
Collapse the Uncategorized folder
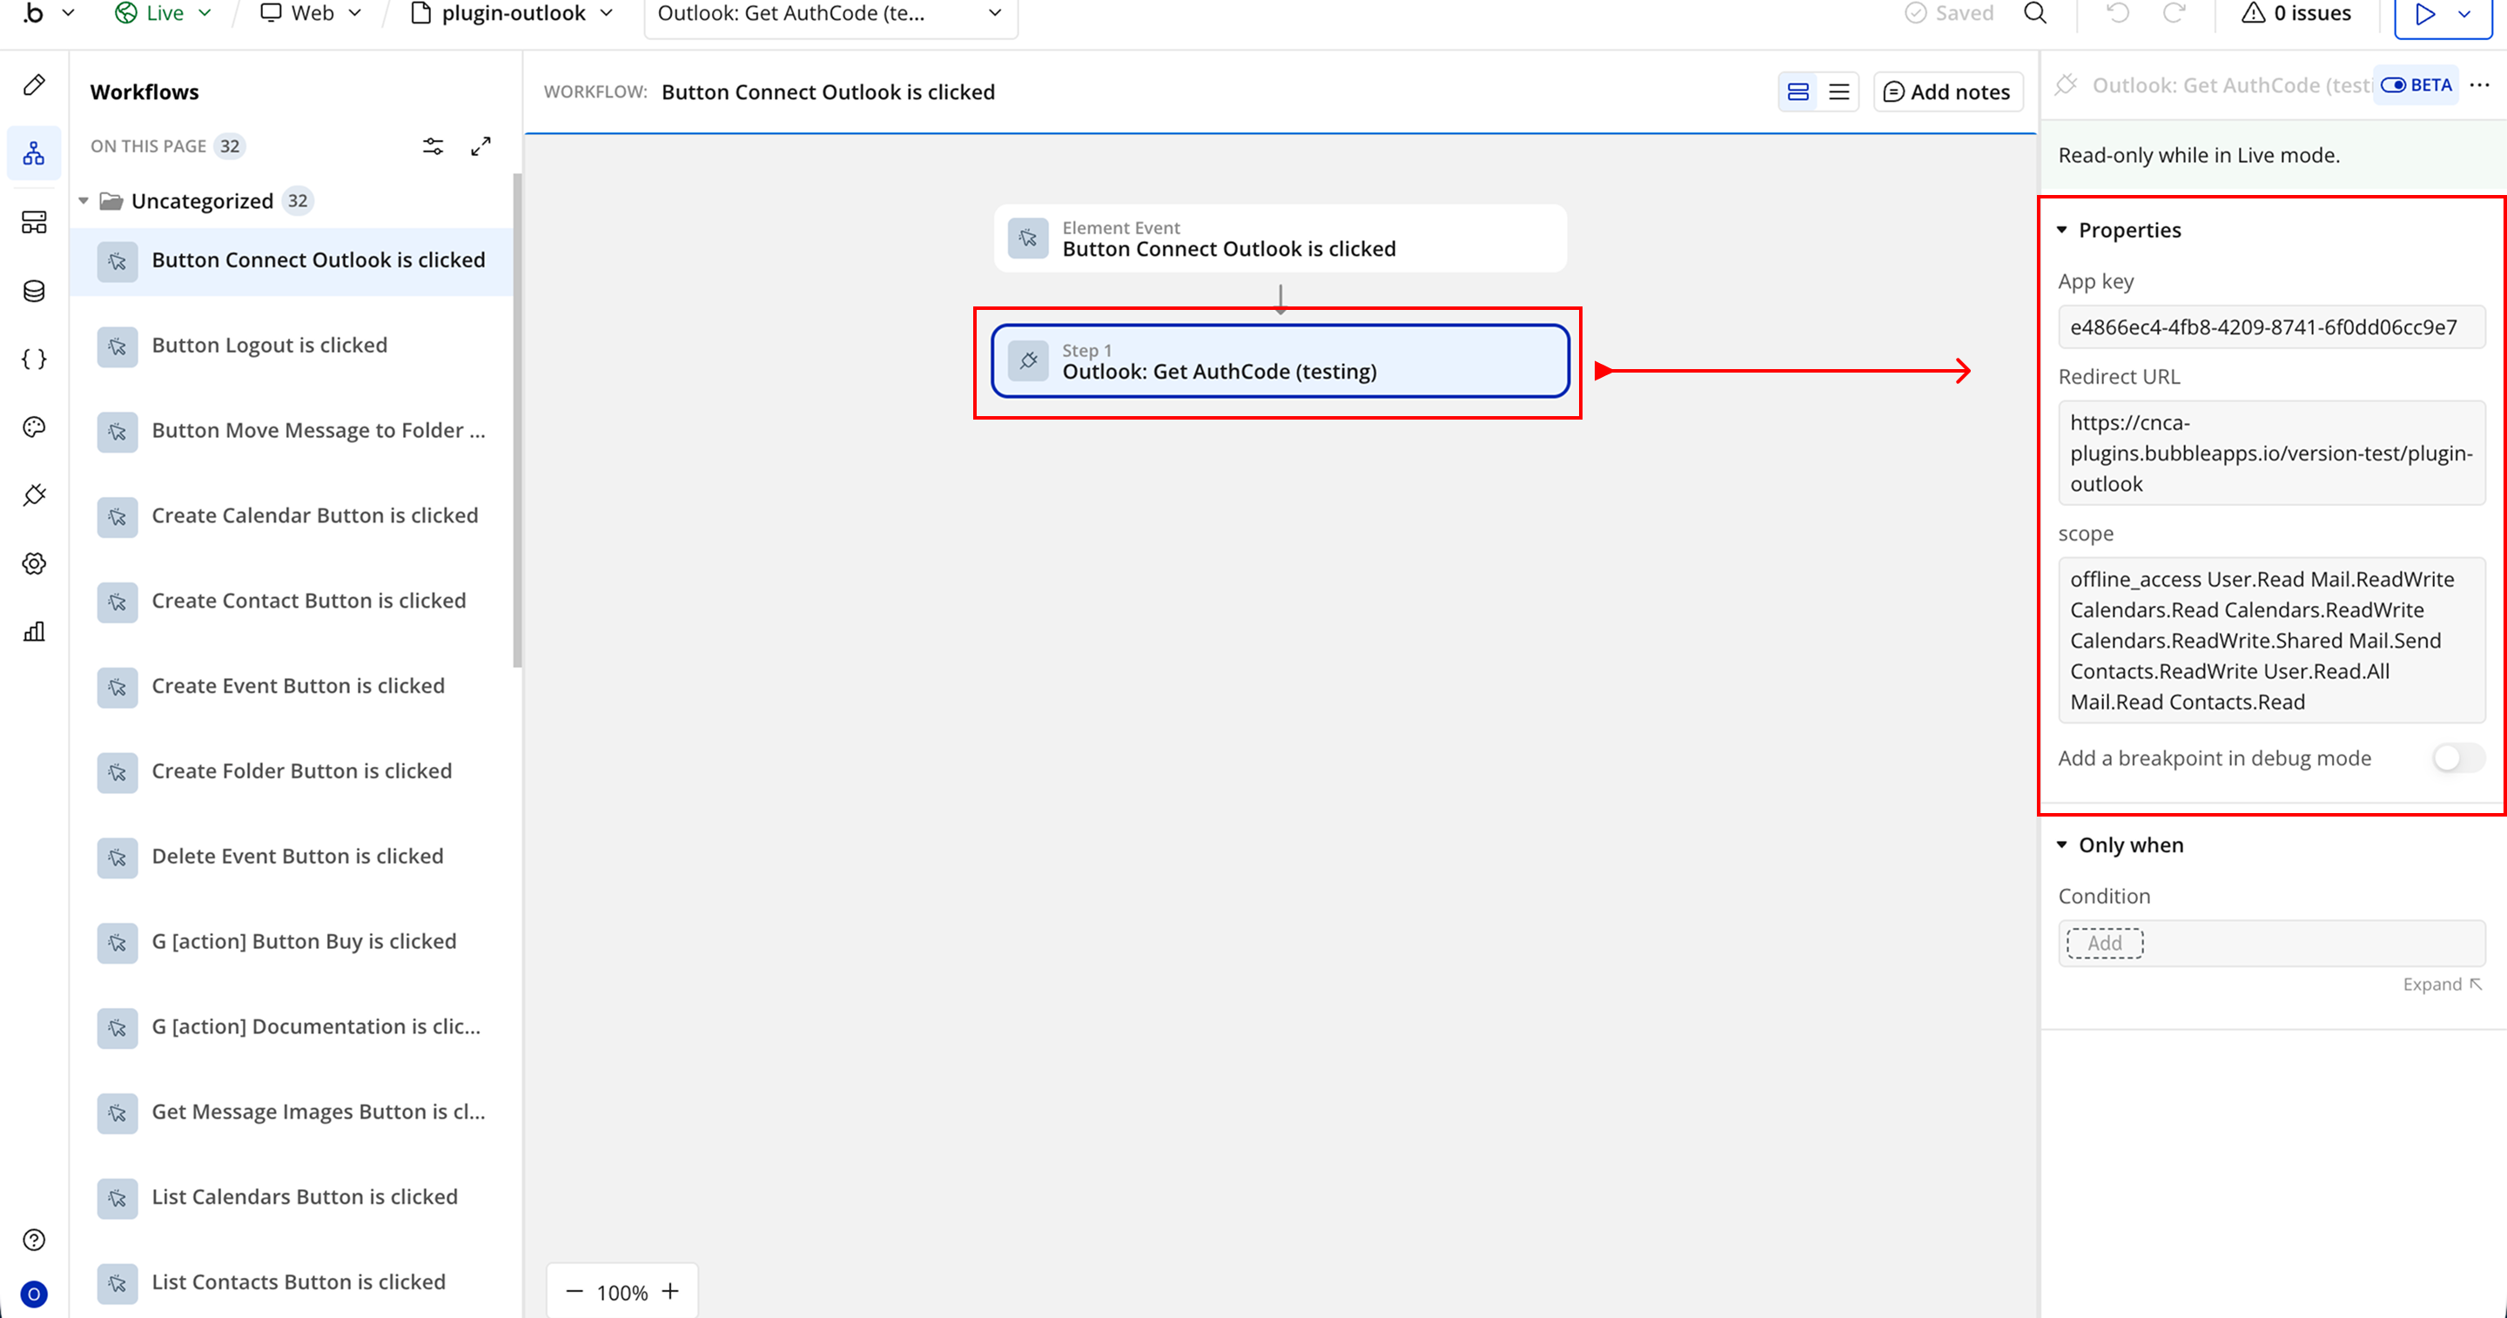click(84, 200)
